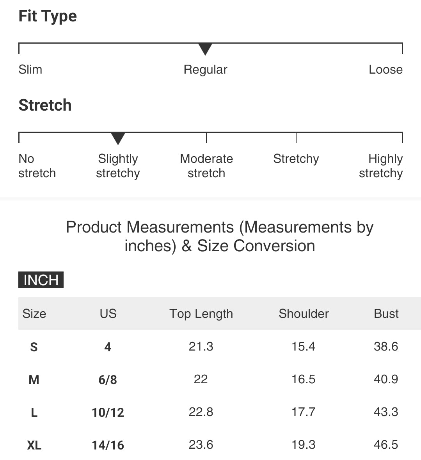Select the INCH unit tab
Viewport: 421px width, 460px height.
41,280
